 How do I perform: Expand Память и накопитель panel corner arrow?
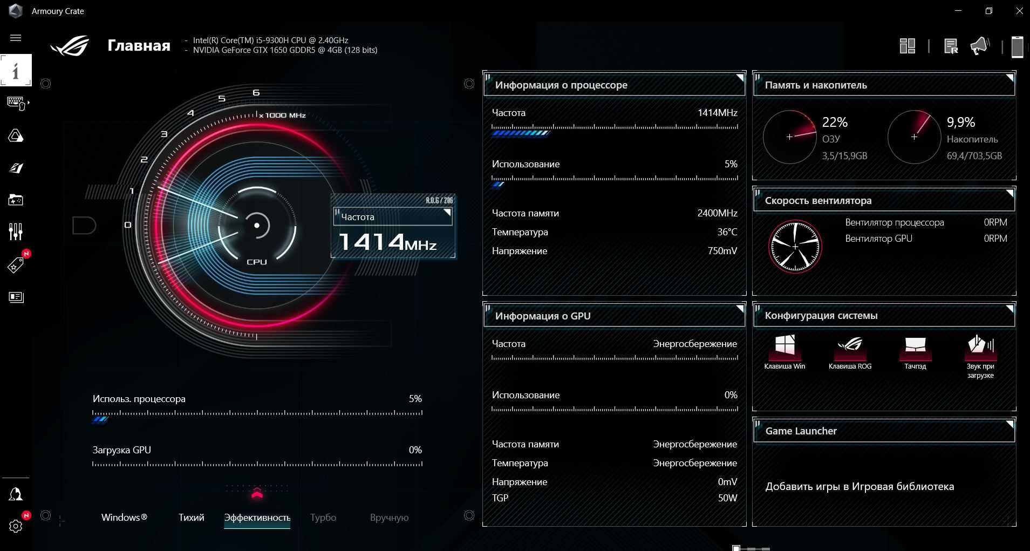[x=1009, y=78]
